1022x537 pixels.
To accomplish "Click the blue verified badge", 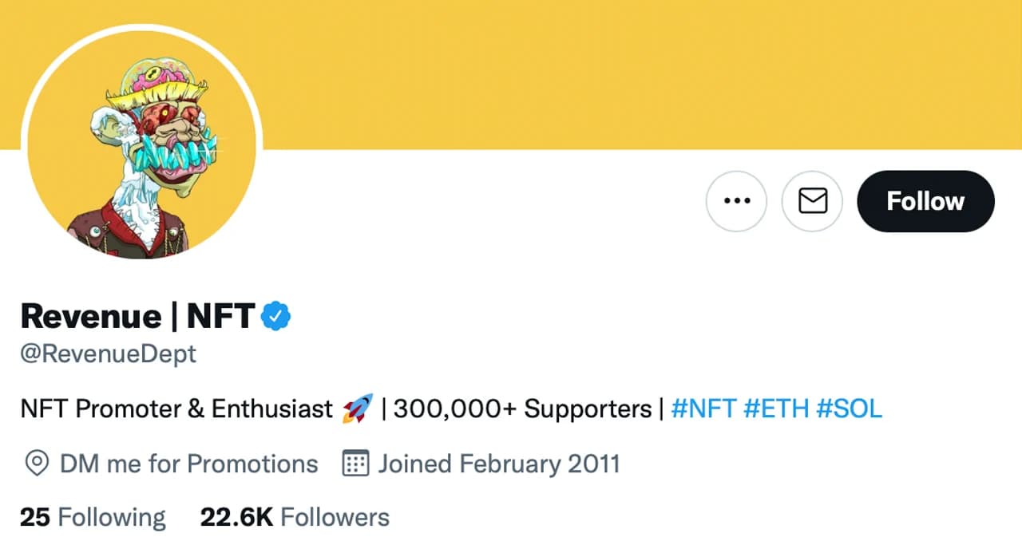I will coord(276,317).
